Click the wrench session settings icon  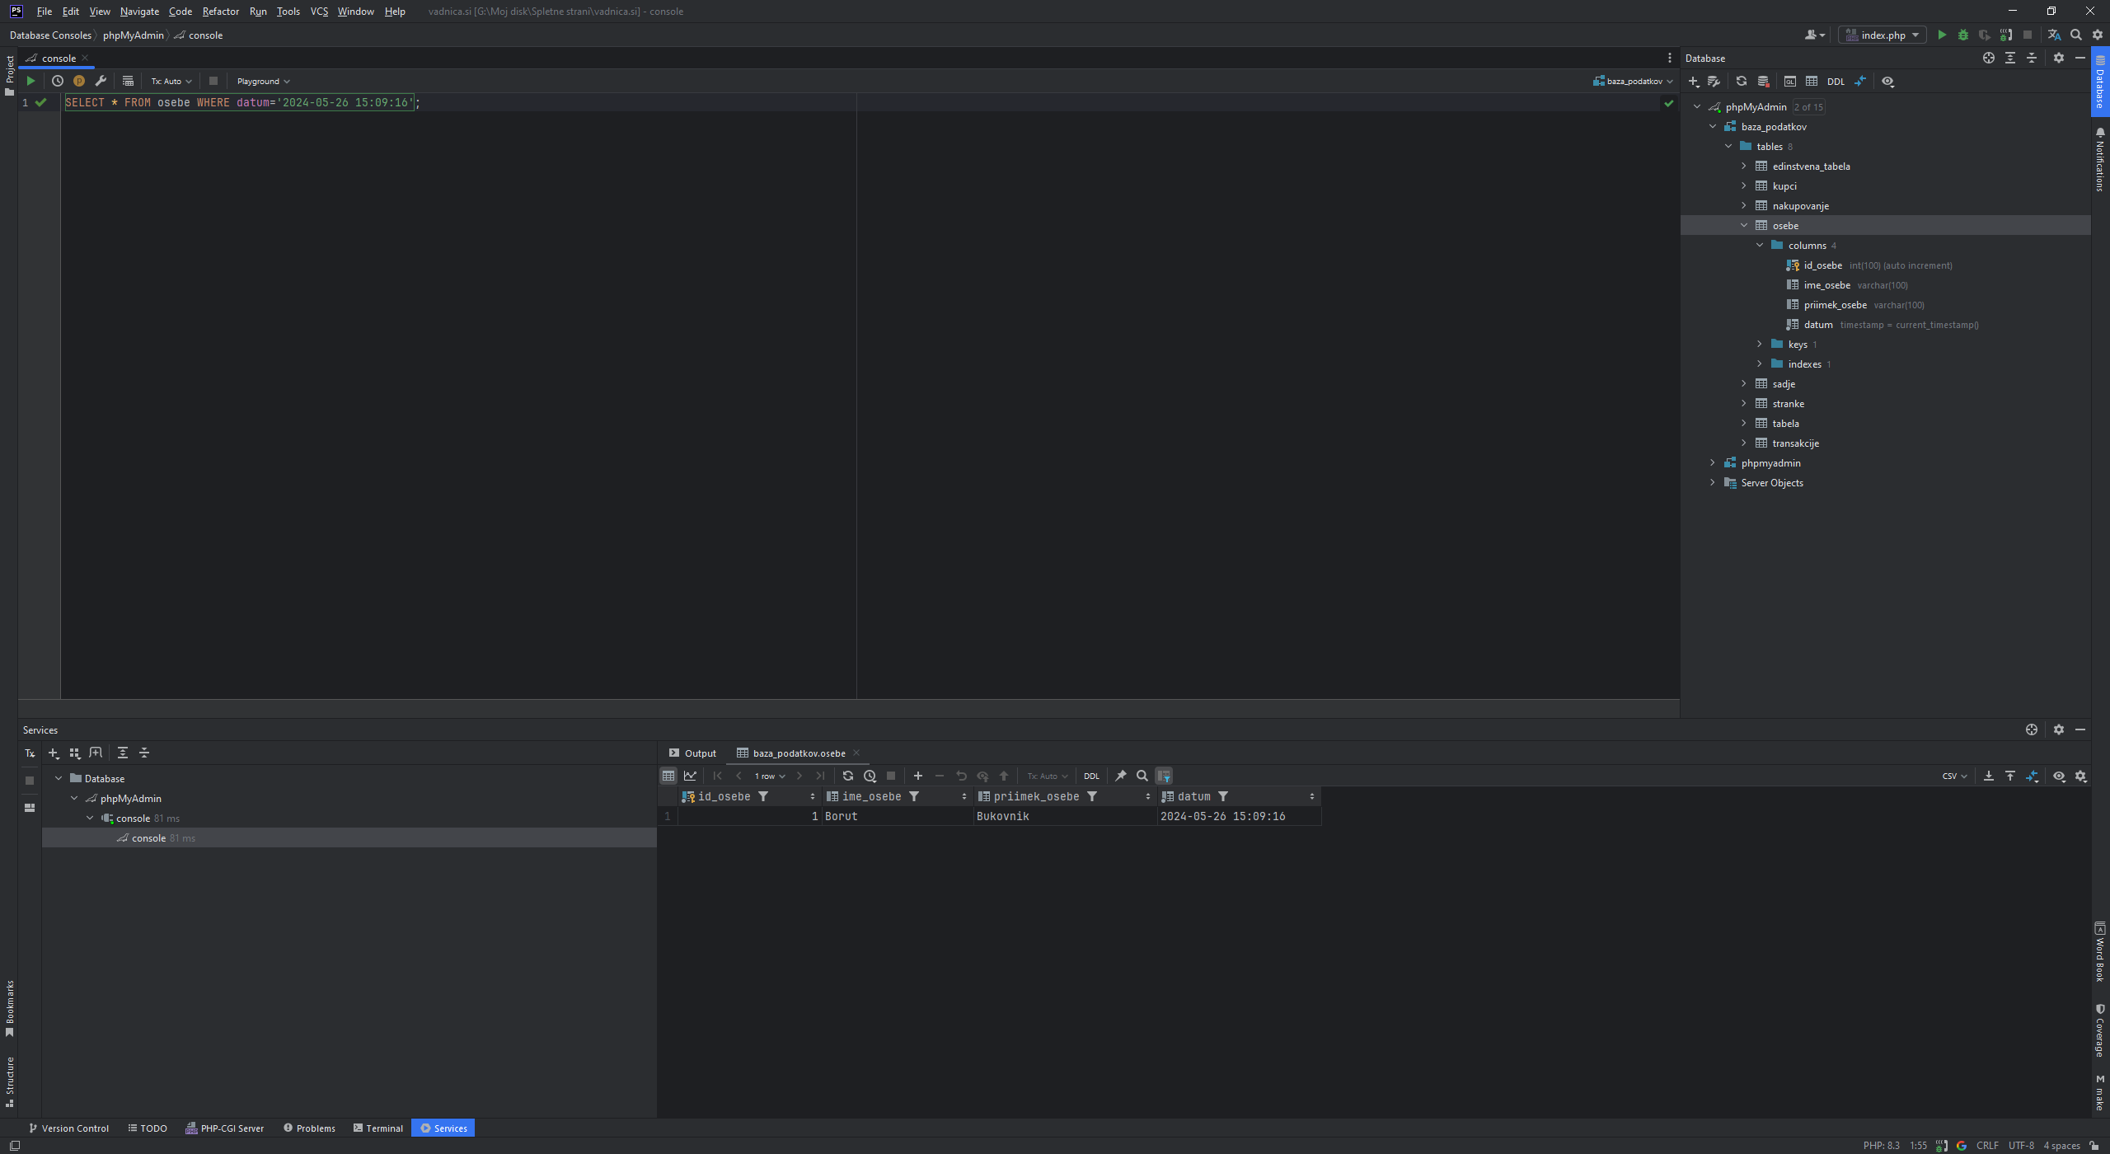101,81
